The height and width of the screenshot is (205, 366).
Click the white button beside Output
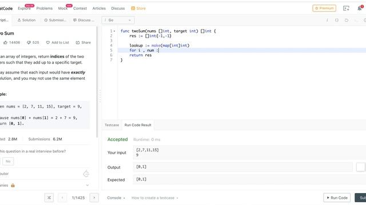click(360, 167)
